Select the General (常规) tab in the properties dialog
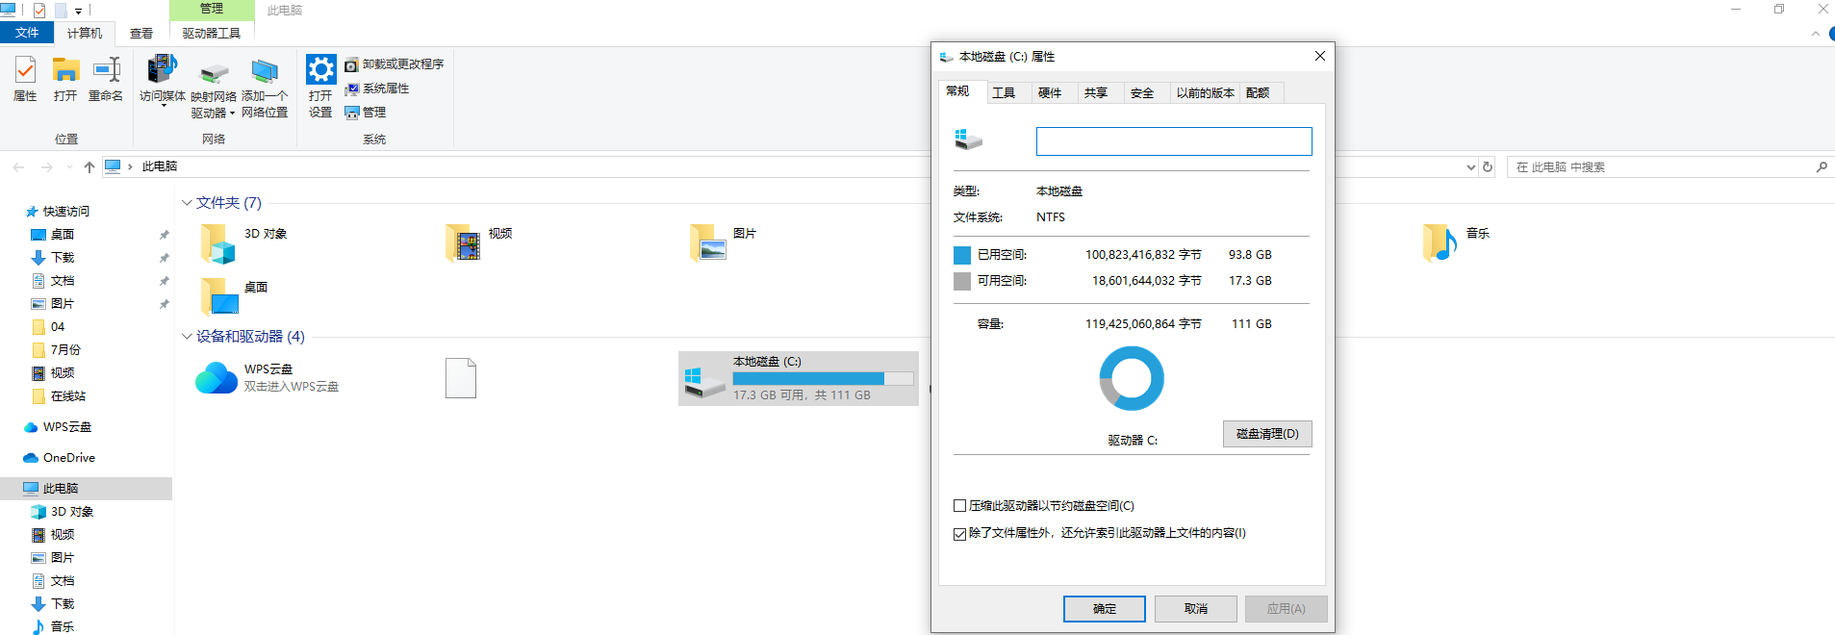Screen dimensions: 1835x635 tap(958, 91)
